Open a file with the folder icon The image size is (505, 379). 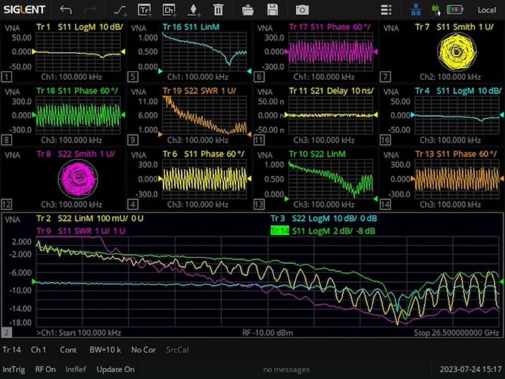(x=247, y=10)
